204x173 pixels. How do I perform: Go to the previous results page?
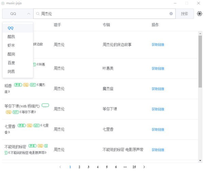[x=61, y=167]
